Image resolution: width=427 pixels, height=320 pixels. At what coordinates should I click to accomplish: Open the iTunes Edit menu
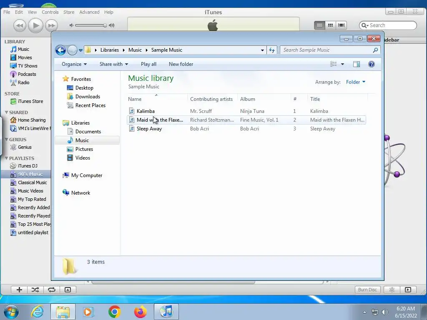tap(19, 12)
